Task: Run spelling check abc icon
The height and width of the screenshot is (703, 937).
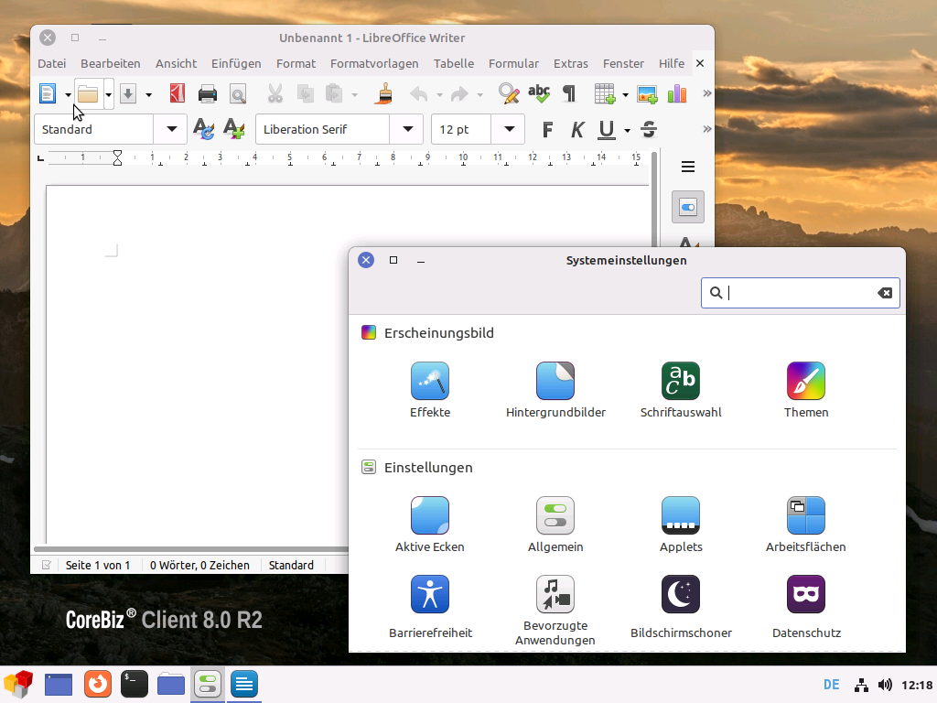Action: point(538,94)
